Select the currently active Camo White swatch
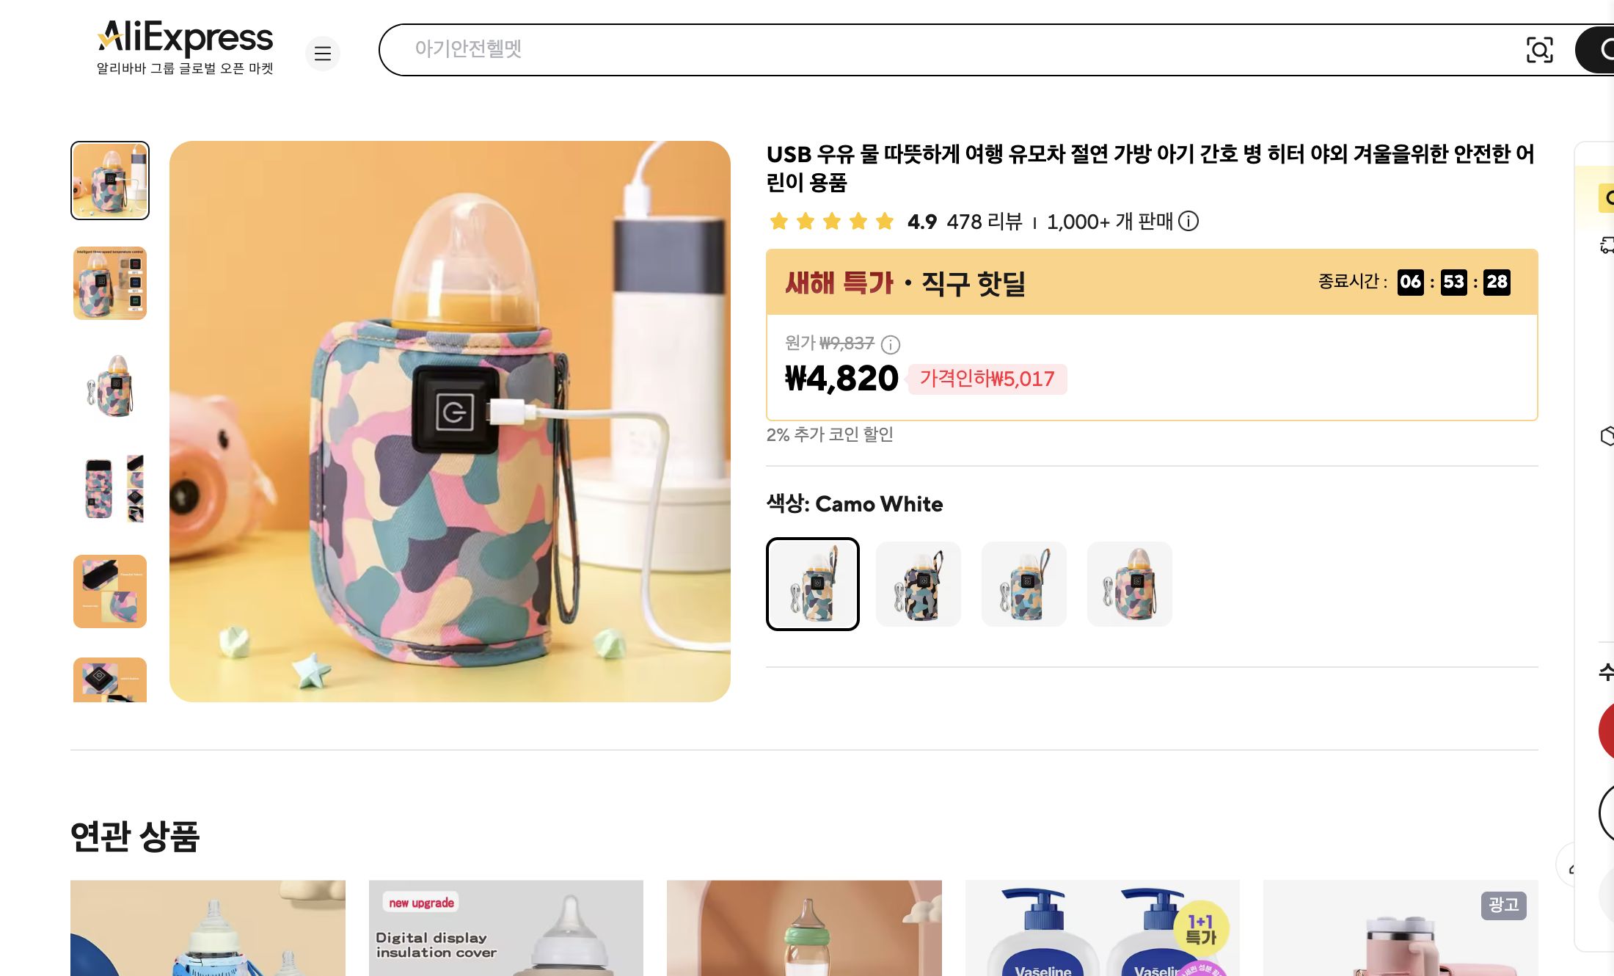This screenshot has height=976, width=1614. click(813, 583)
